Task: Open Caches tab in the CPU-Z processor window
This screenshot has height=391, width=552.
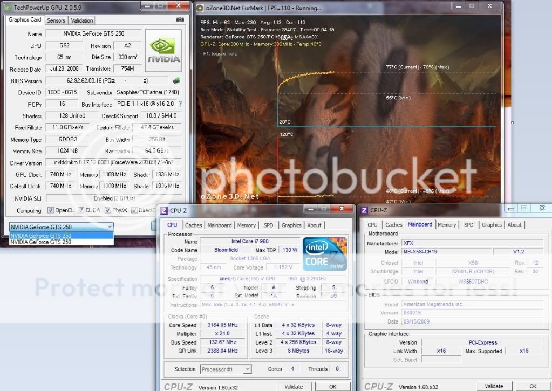Action: 193,225
